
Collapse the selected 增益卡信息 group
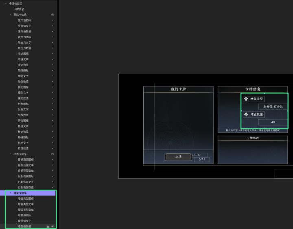click(10, 193)
